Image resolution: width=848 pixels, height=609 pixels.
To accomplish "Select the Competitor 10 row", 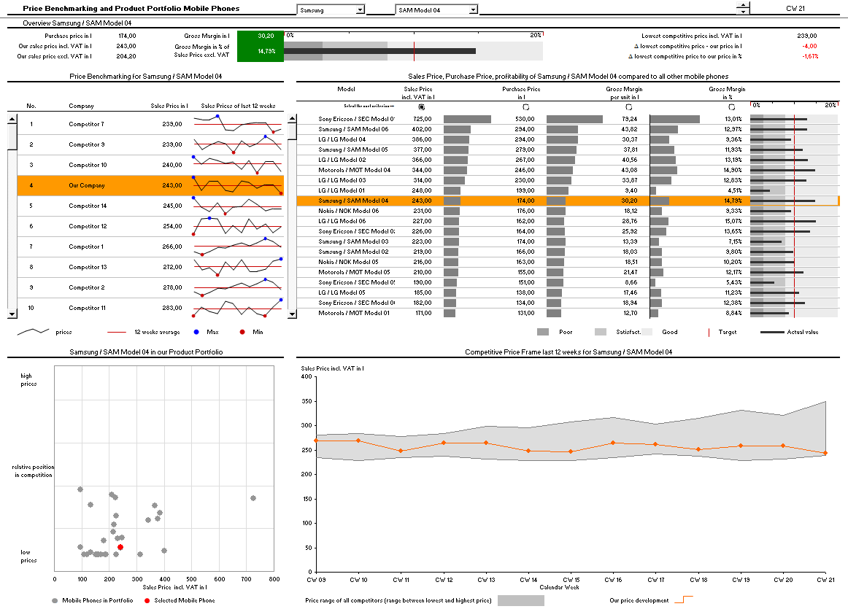I will (150, 166).
